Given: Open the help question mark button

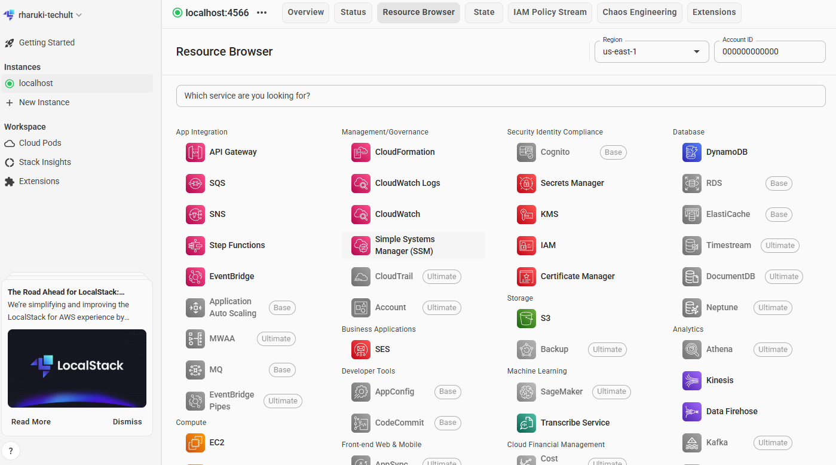Looking at the screenshot, I should click(10, 451).
